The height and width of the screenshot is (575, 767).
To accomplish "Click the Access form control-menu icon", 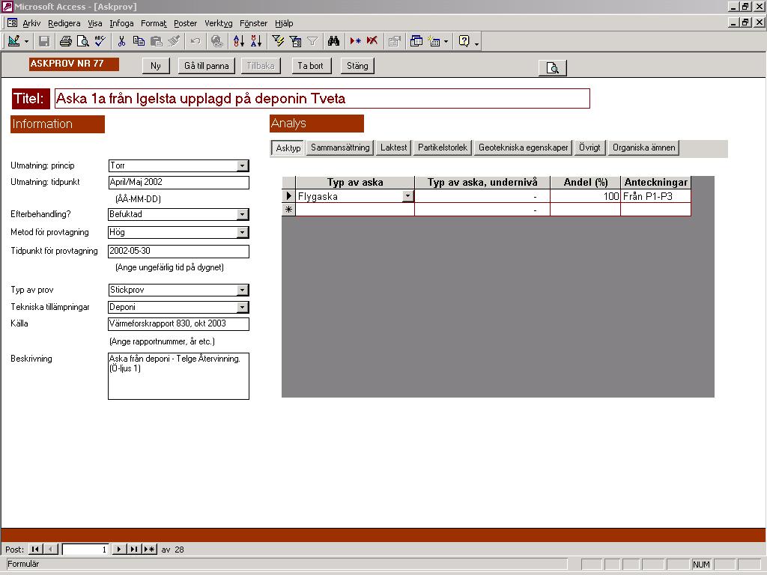I will (12, 23).
